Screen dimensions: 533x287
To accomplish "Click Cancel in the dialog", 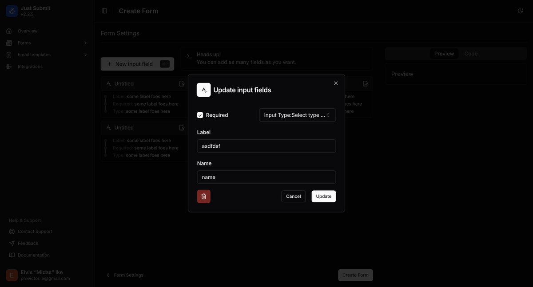I will tap(294, 197).
